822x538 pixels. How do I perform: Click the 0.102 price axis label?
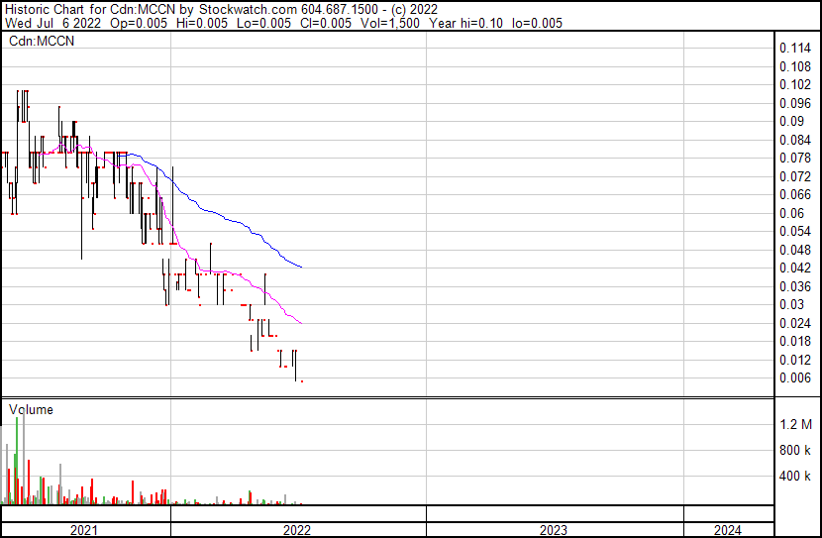click(795, 84)
